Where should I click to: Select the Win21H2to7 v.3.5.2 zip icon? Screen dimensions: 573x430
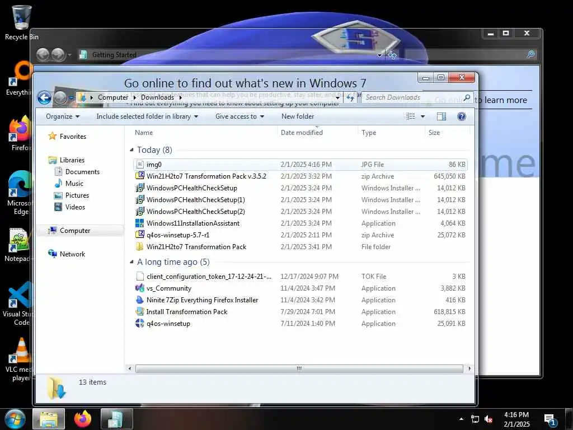[x=139, y=176]
